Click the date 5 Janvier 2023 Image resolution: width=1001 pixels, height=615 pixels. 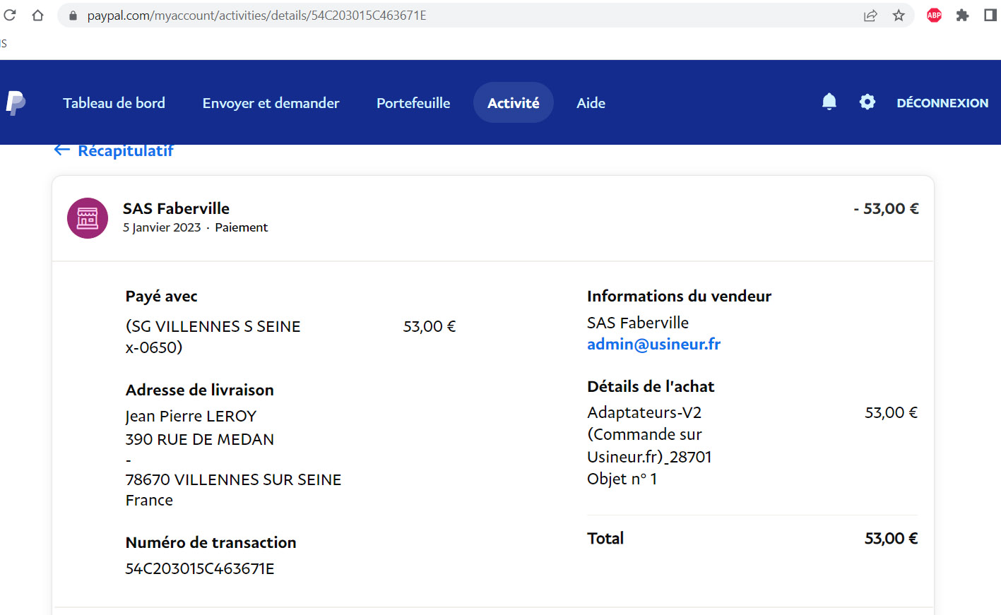coord(162,227)
